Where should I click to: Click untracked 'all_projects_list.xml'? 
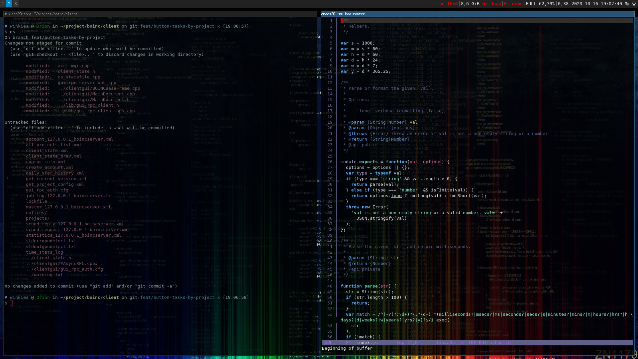[x=54, y=145]
